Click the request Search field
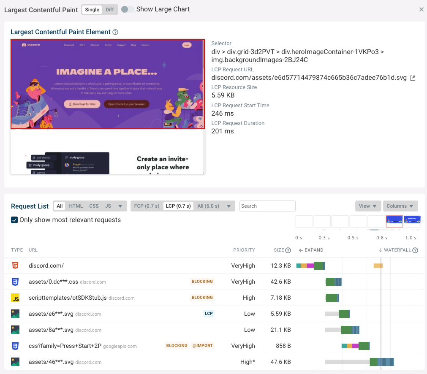Viewport: 427px width, 374px height. click(267, 206)
